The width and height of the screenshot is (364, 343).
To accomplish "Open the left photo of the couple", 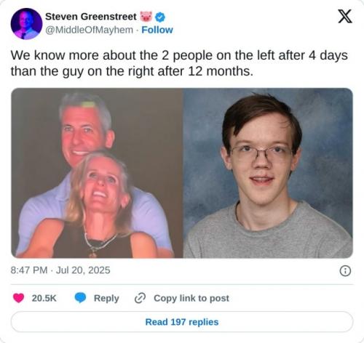I will pos(97,173).
